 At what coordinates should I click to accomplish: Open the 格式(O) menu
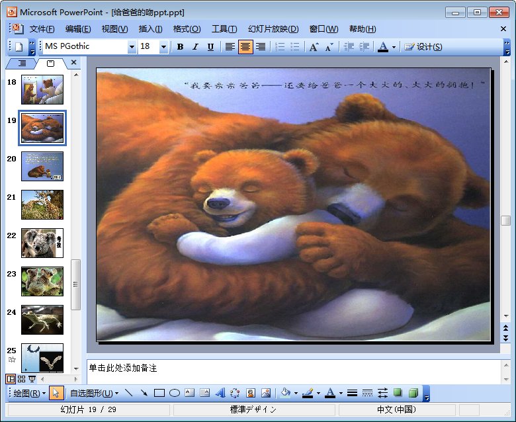click(x=187, y=29)
